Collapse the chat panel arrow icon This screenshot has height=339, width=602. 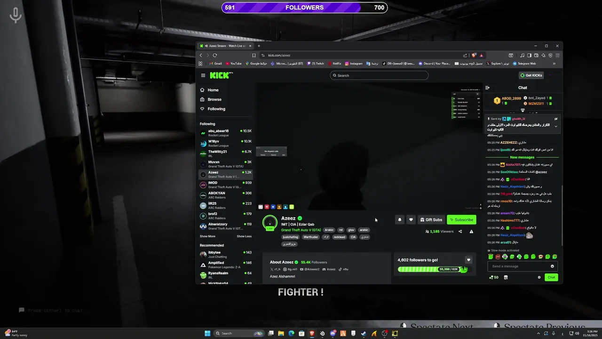click(487, 88)
